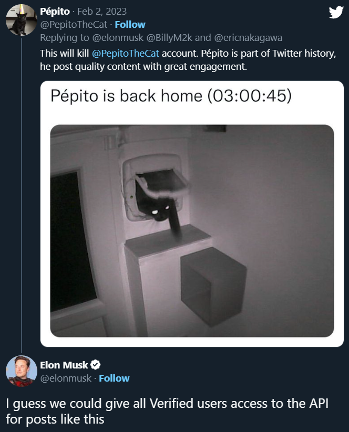This screenshot has width=349, height=432.
Task: Follow the @elonmusk account
Action: click(114, 378)
